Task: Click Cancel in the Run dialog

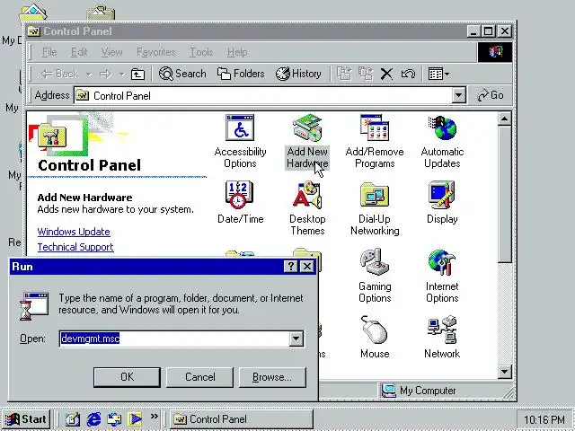Action: click(199, 377)
